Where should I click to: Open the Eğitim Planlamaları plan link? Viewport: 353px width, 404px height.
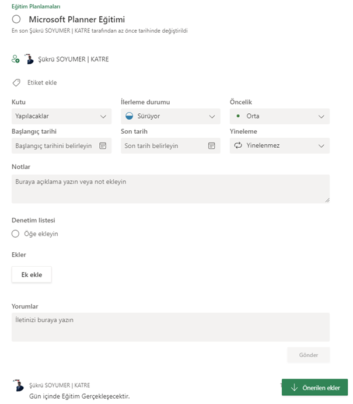[x=36, y=6]
